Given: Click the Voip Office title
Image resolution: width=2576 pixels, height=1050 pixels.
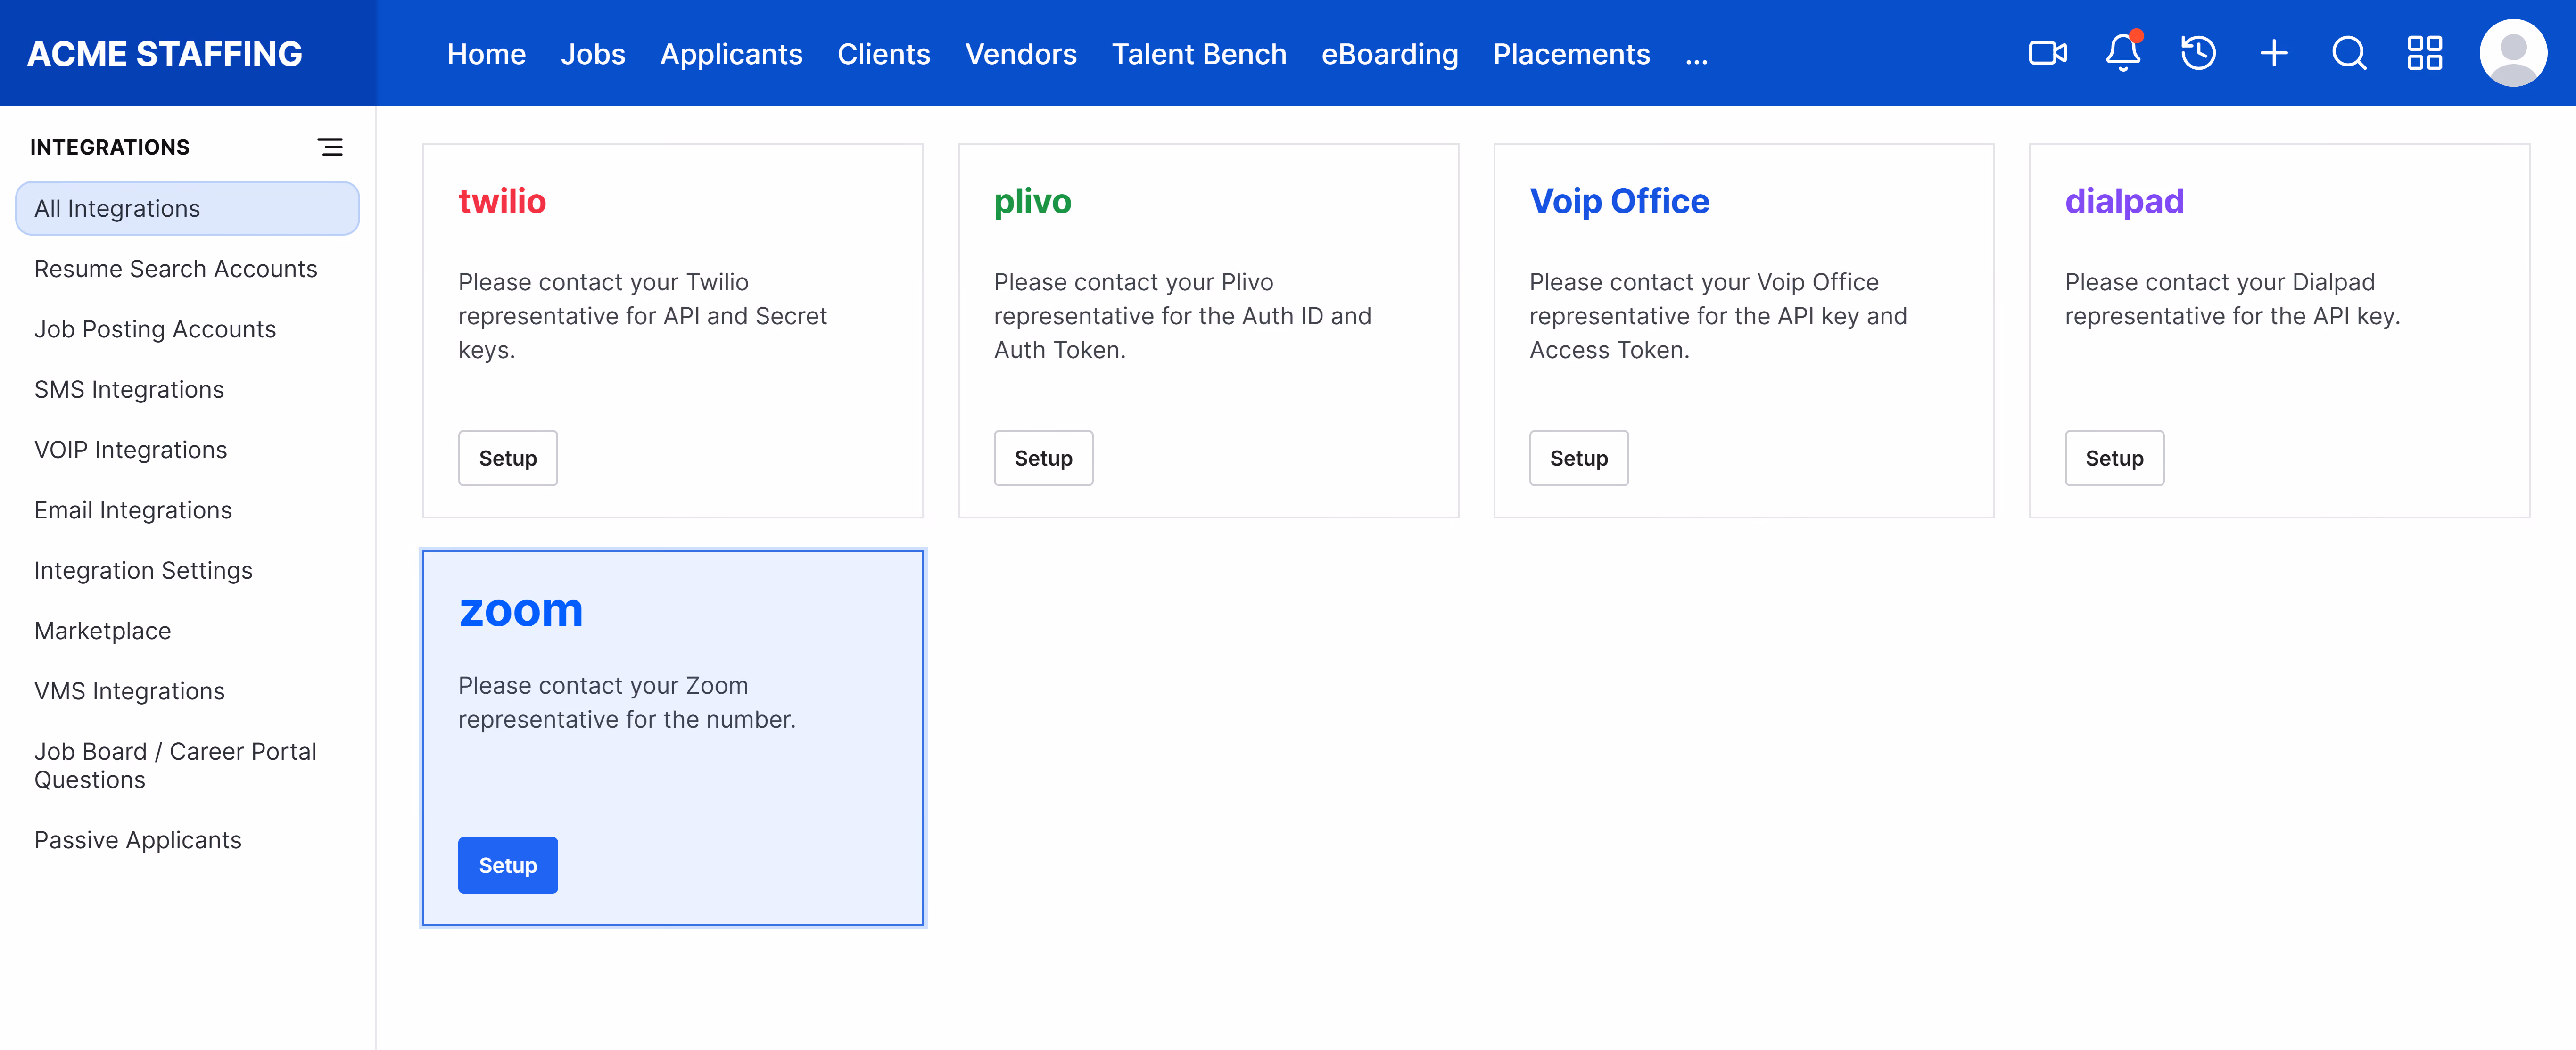Looking at the screenshot, I should pyautogui.click(x=1619, y=201).
